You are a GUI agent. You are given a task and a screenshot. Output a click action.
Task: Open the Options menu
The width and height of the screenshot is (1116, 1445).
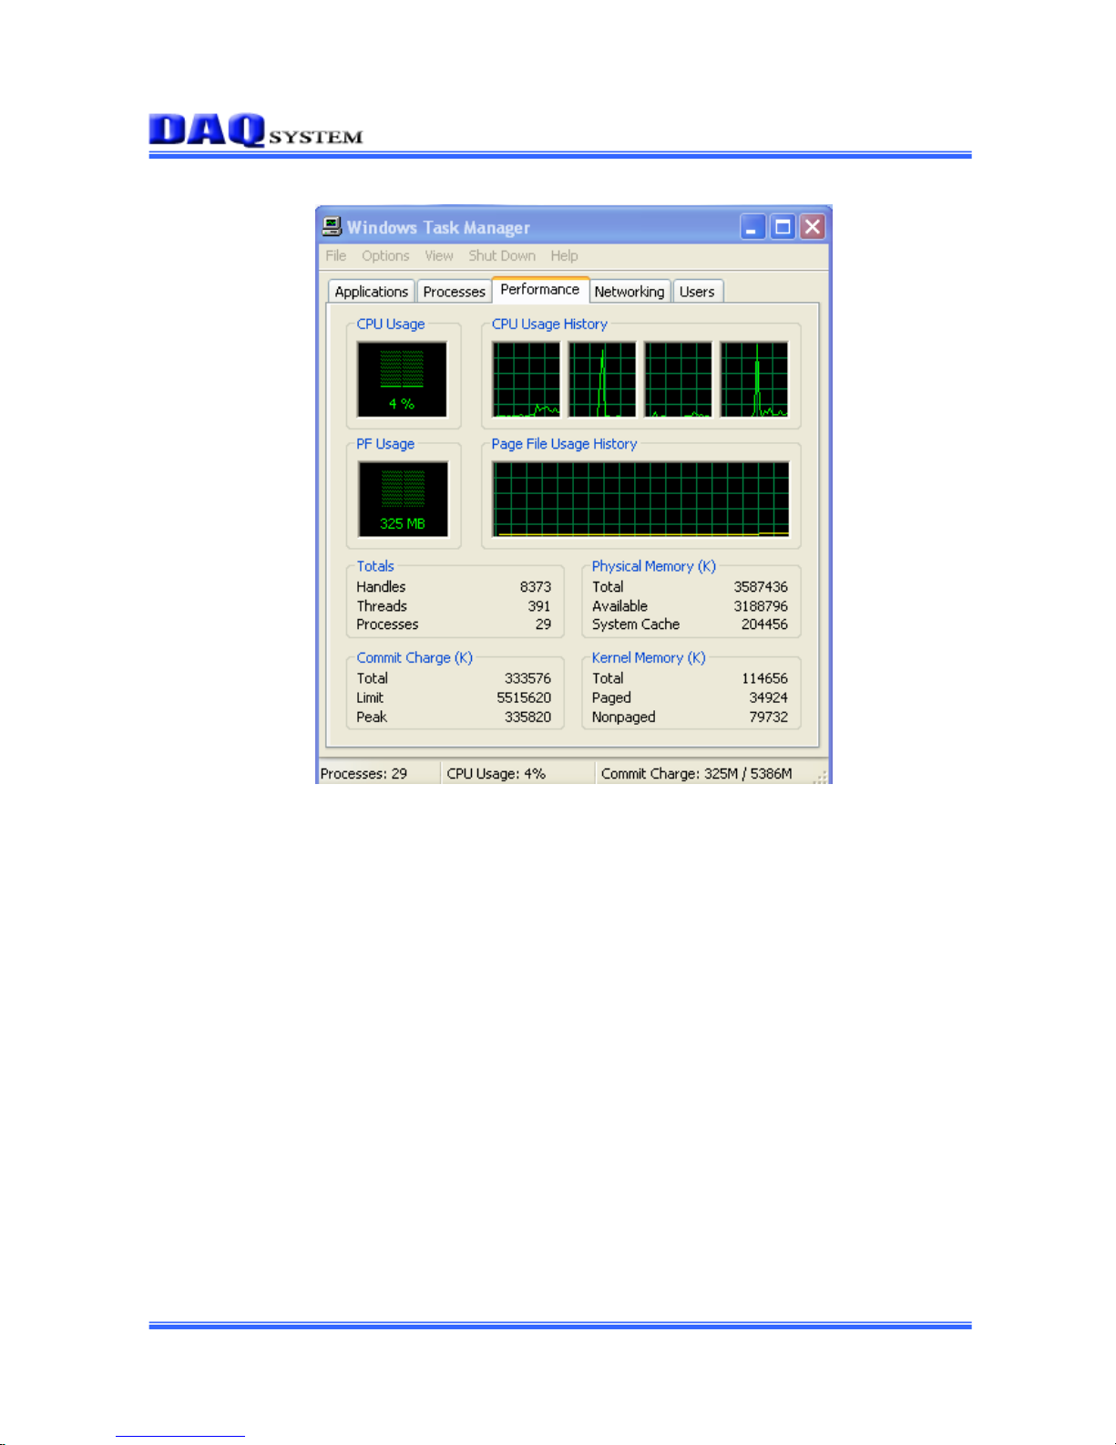[385, 256]
